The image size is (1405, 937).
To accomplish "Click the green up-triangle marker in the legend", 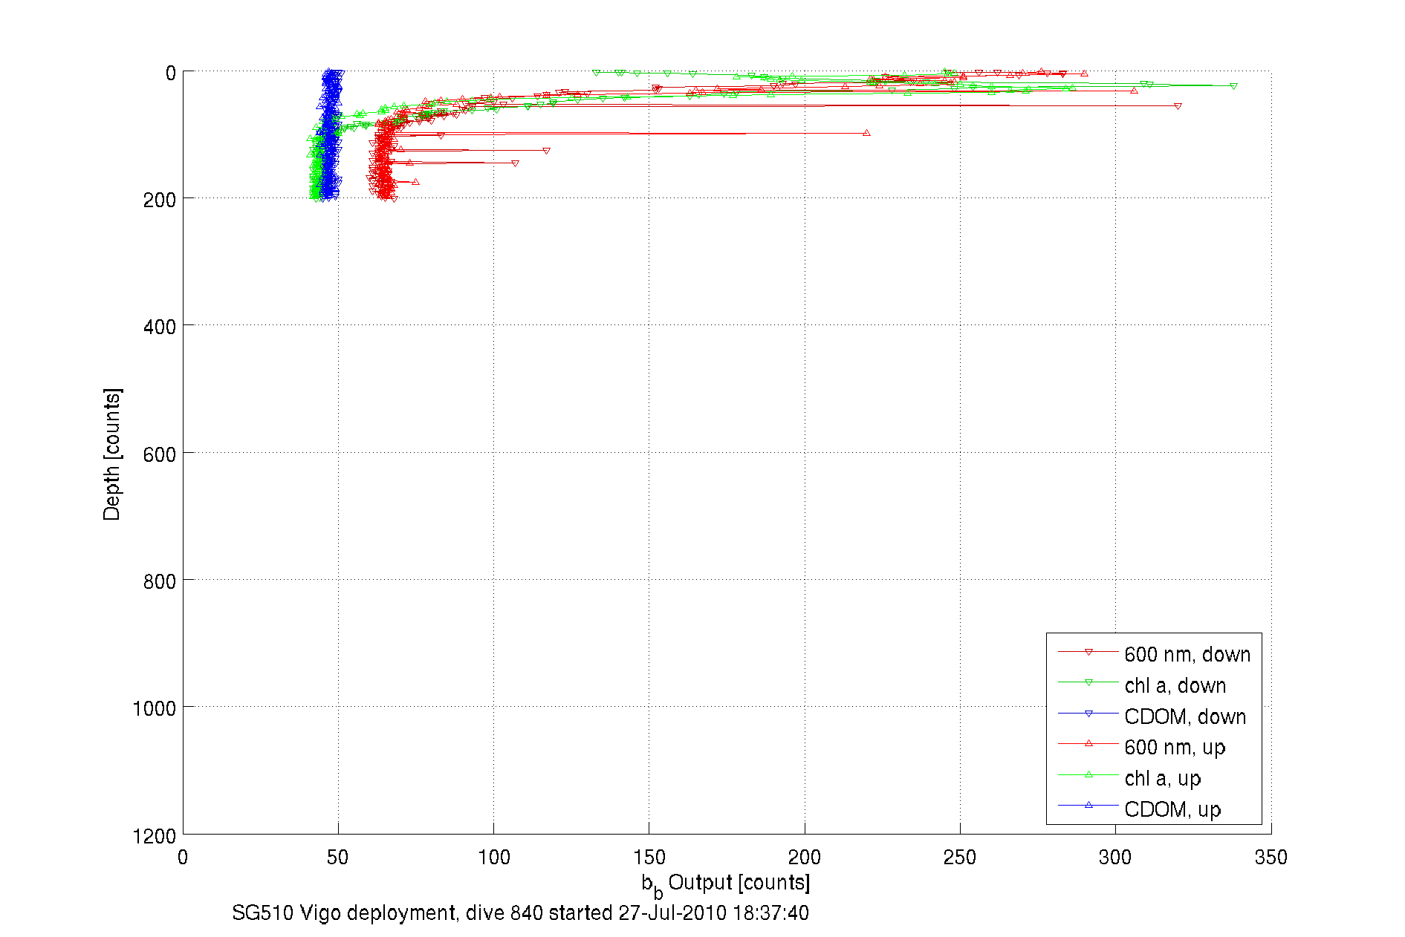I will coord(1088,774).
